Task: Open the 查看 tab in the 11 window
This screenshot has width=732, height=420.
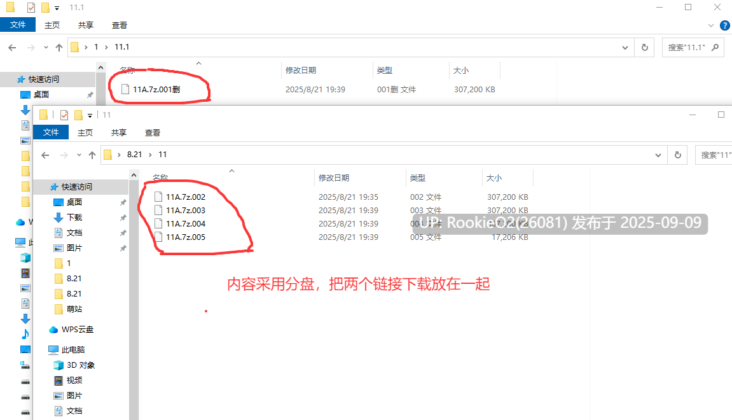Action: click(x=152, y=132)
